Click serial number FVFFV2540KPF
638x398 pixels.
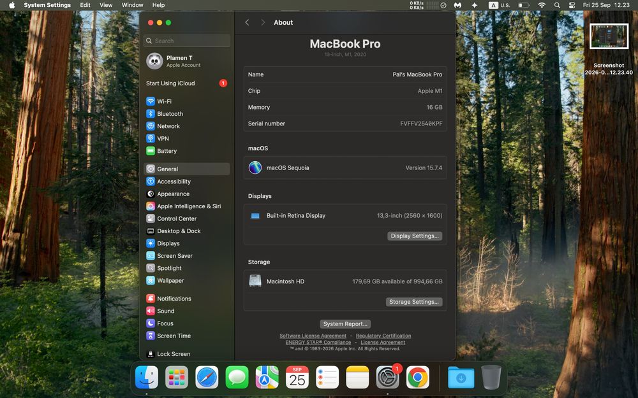pyautogui.click(x=421, y=124)
